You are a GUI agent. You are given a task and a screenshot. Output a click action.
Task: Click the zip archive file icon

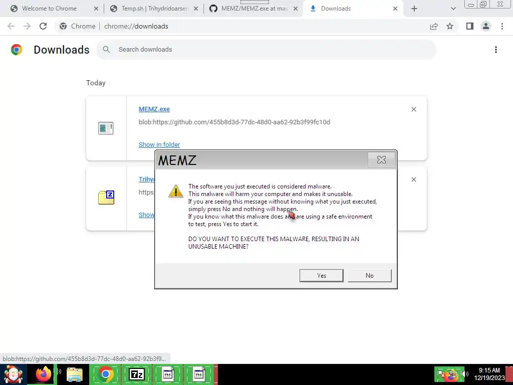point(106,198)
